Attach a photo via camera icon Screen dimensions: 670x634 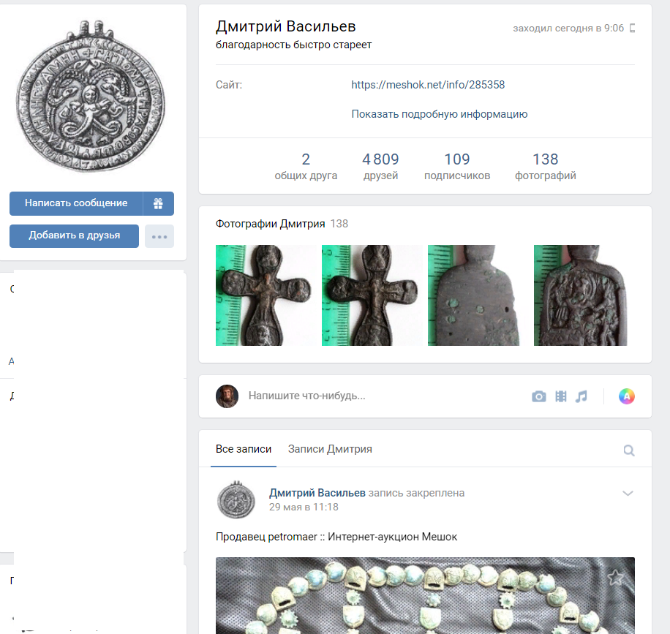[x=539, y=396]
